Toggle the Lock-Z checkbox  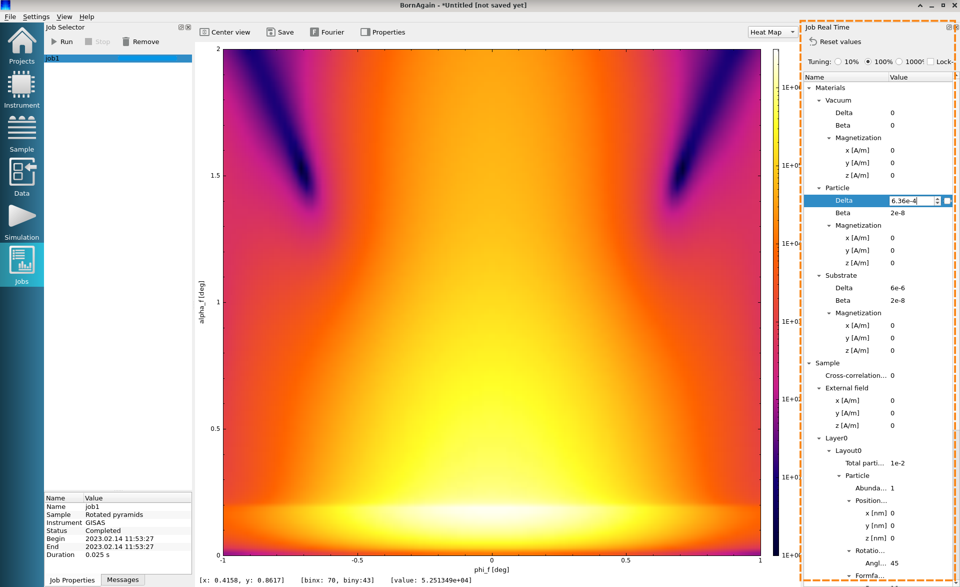click(930, 62)
